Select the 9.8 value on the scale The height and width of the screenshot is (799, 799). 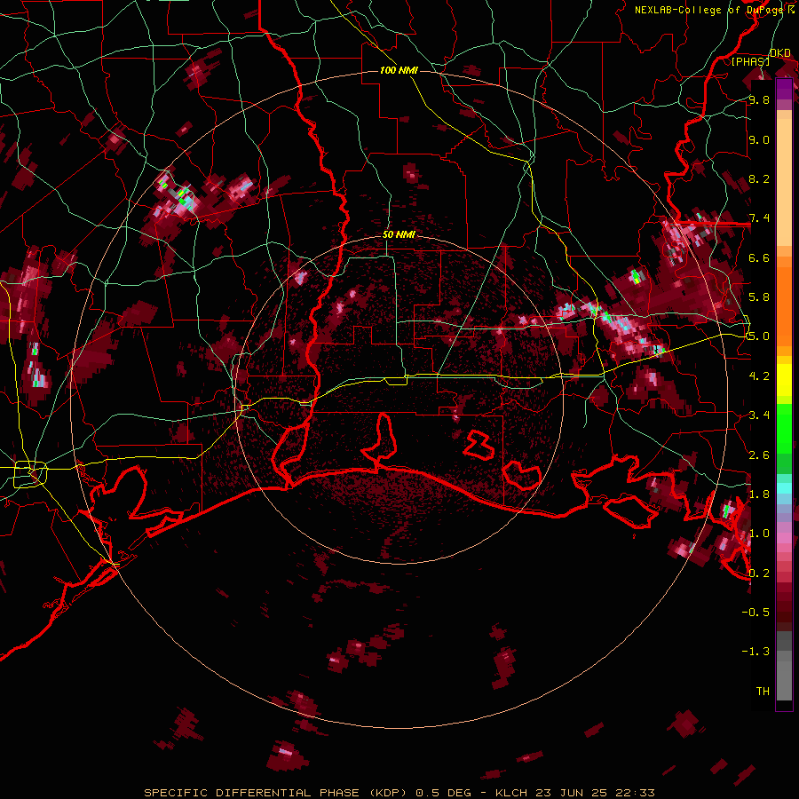[759, 100]
